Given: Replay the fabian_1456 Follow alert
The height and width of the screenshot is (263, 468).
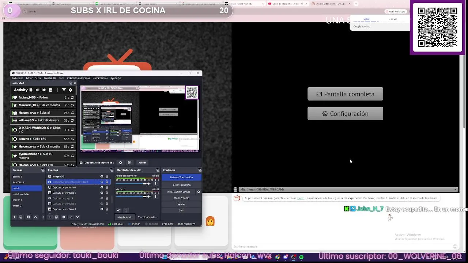Looking at the screenshot, I should click(x=72, y=98).
